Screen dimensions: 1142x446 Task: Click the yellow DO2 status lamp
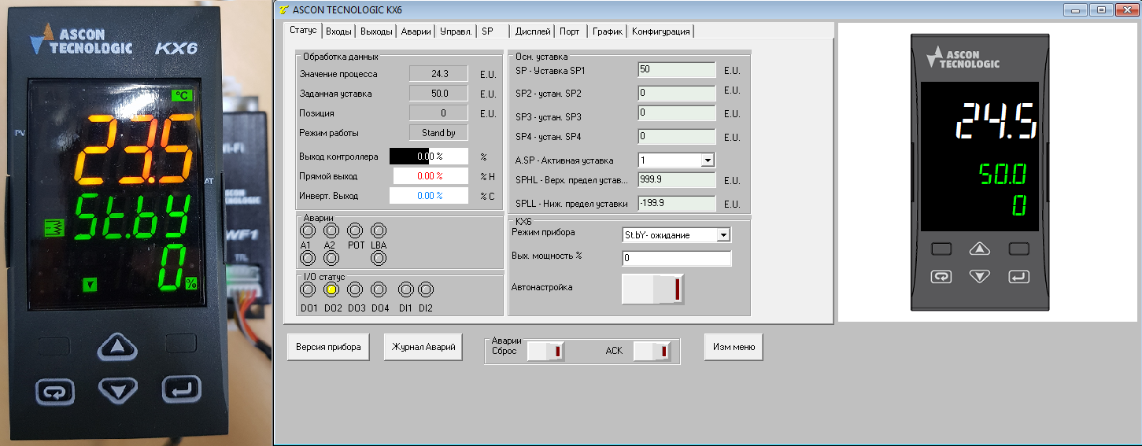331,289
